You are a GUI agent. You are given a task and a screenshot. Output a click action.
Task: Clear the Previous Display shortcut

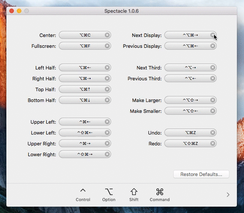tap(213, 46)
